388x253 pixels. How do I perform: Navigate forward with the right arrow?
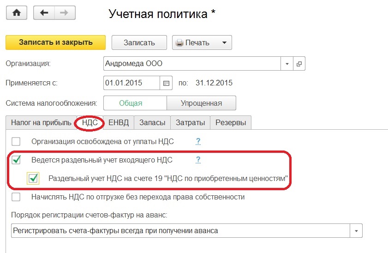tap(65, 13)
